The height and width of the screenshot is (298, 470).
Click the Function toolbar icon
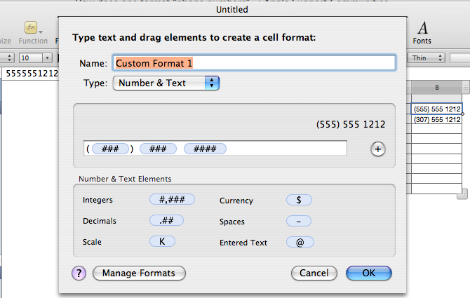pos(32,29)
